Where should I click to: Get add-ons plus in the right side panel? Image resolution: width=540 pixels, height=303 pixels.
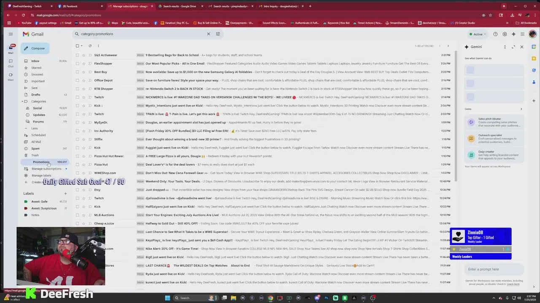click(534, 101)
